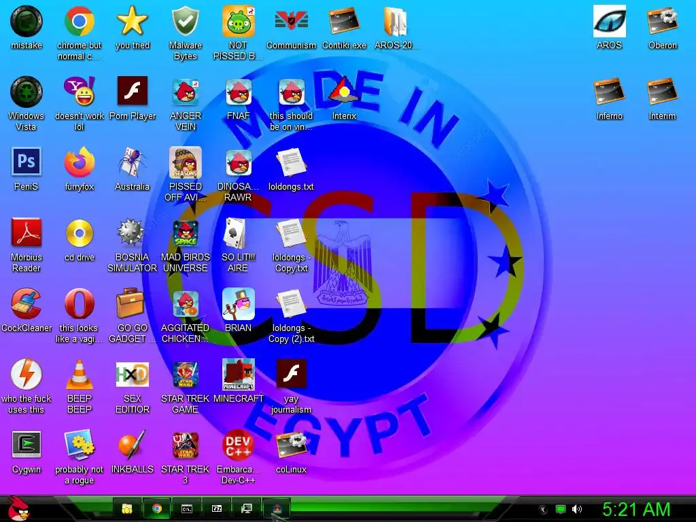Screen dimensions: 696x522
Task: Select the red Opera 'O' icon
Action: click(x=79, y=303)
